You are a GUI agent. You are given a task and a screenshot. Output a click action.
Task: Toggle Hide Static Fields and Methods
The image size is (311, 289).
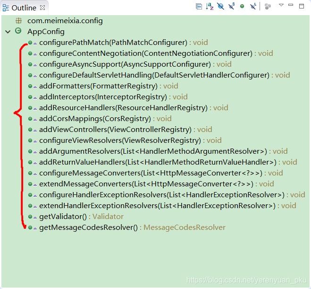(231, 6)
